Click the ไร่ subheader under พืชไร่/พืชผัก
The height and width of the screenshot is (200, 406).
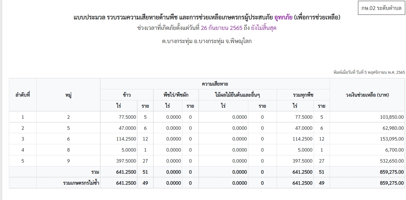(x=168, y=106)
